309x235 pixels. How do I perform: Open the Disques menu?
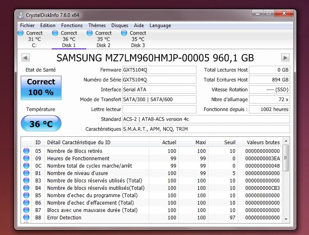[120, 25]
